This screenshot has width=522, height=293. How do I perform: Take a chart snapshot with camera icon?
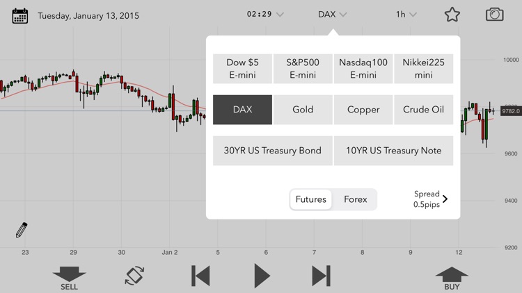click(494, 15)
